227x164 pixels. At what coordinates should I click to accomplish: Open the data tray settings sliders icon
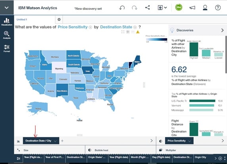click(x=19, y=158)
